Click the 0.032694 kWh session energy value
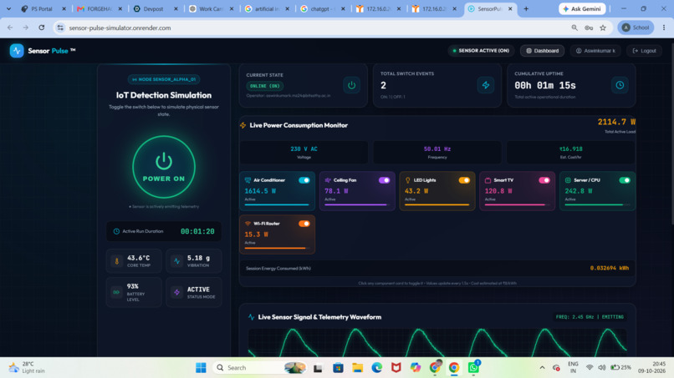The width and height of the screenshot is (674, 378). click(x=609, y=268)
